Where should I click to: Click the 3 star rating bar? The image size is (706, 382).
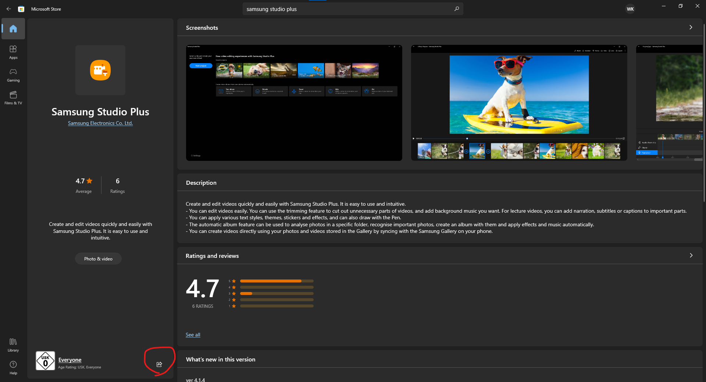(277, 293)
